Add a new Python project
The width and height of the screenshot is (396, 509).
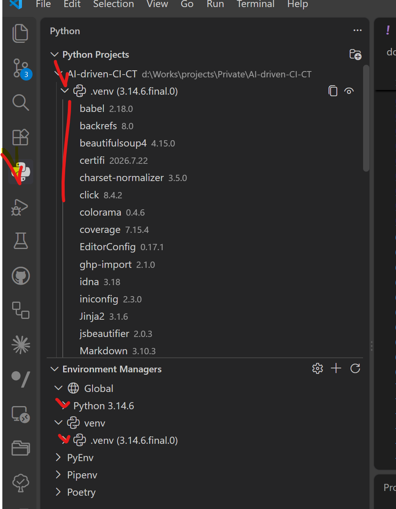click(355, 55)
